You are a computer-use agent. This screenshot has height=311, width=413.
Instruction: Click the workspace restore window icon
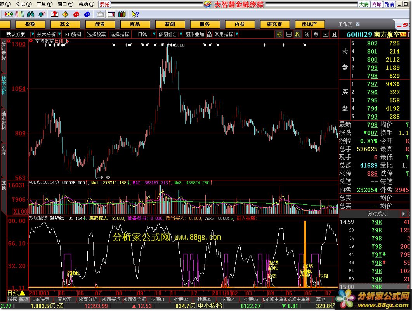405,25
